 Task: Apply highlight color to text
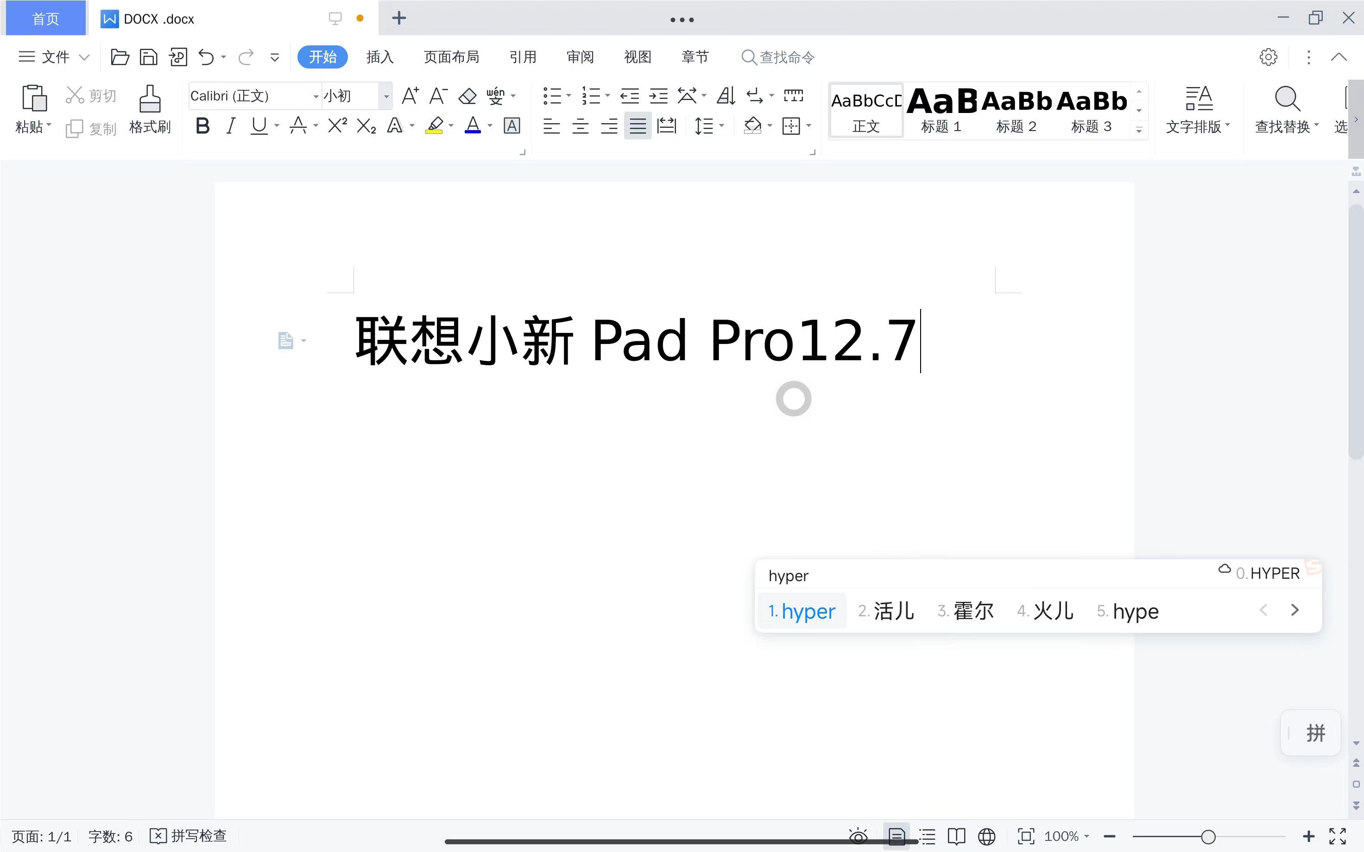pos(434,125)
